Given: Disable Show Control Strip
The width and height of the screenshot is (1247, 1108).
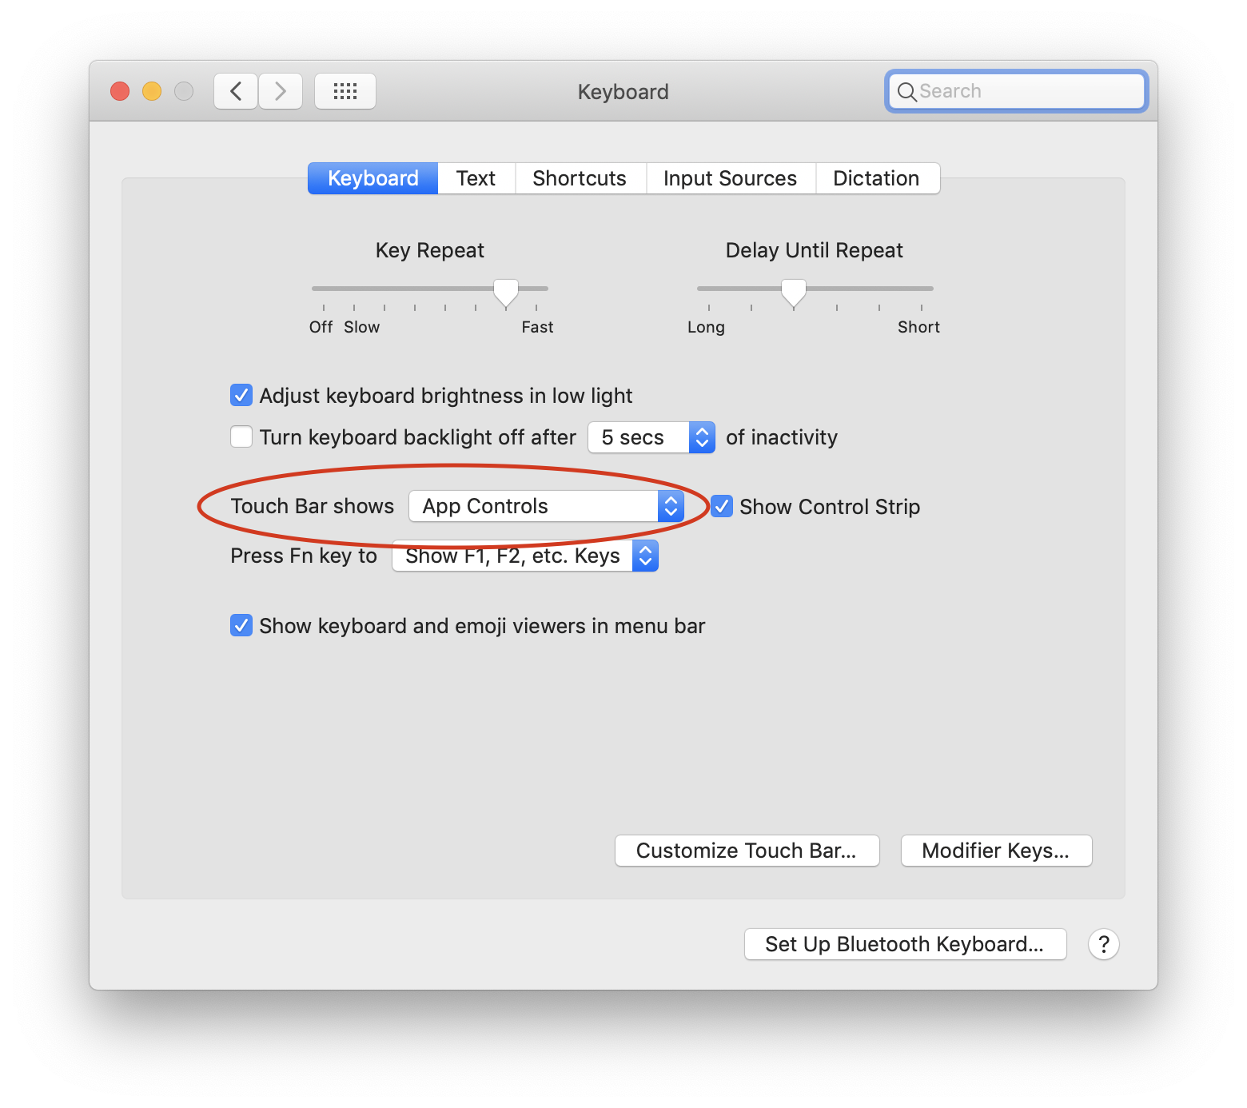Looking at the screenshot, I should [x=722, y=506].
